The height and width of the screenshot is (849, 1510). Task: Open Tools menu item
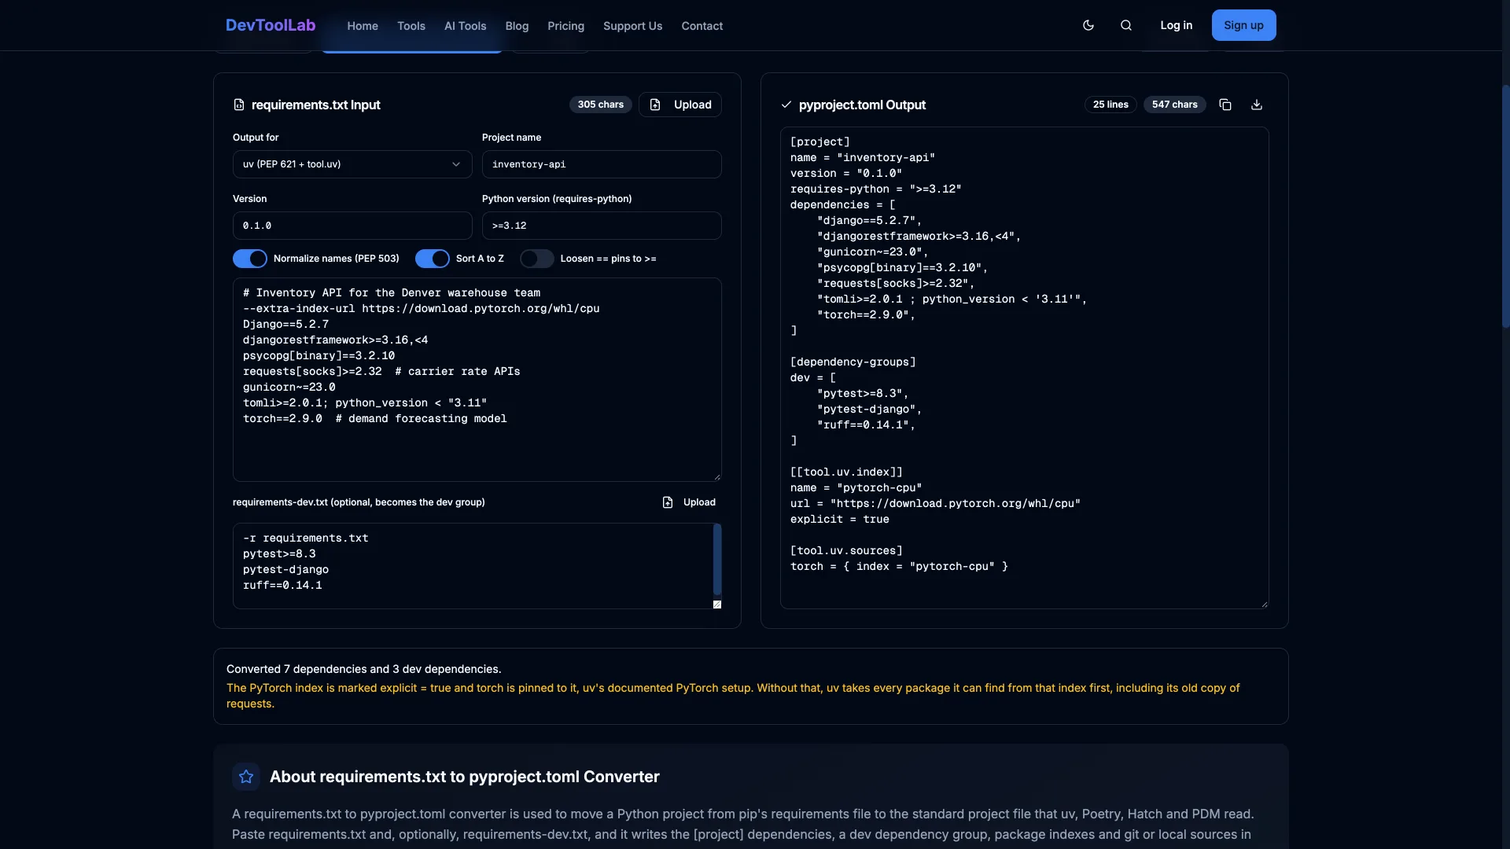pos(411,26)
